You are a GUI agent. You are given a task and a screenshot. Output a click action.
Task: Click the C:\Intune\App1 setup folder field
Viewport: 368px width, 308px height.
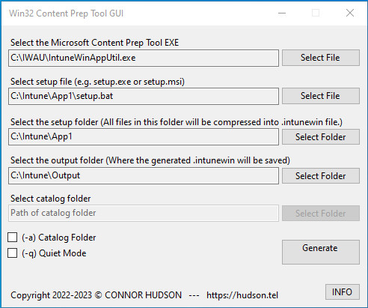click(144, 137)
